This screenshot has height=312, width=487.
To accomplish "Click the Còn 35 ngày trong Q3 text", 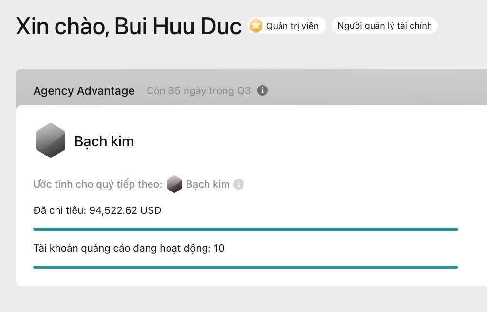I will pyautogui.click(x=199, y=91).
